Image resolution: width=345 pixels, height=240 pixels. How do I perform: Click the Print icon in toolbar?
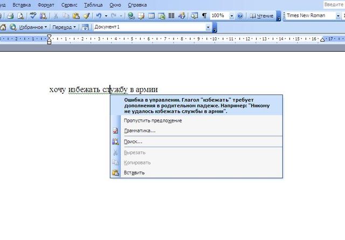(9, 16)
